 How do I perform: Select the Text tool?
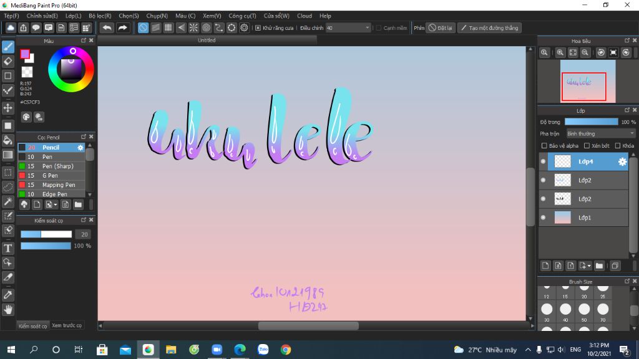(x=7, y=248)
